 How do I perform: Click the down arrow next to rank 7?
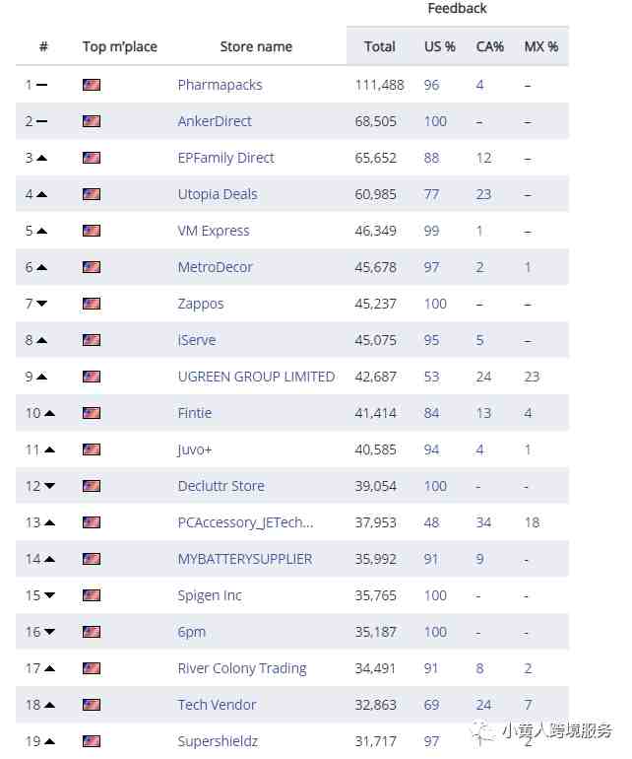42,304
